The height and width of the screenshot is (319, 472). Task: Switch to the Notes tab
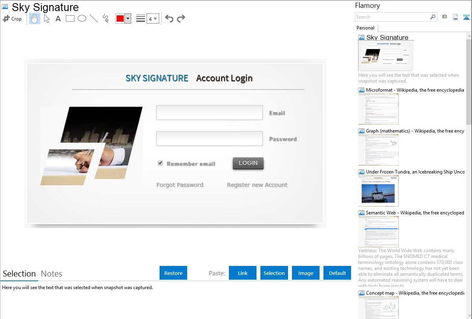[52, 274]
